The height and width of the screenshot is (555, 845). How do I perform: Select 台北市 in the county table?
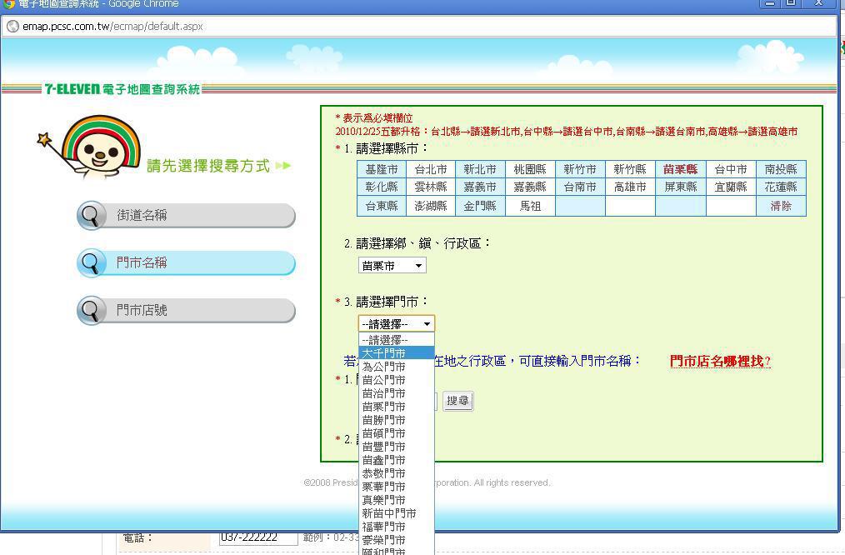431,169
